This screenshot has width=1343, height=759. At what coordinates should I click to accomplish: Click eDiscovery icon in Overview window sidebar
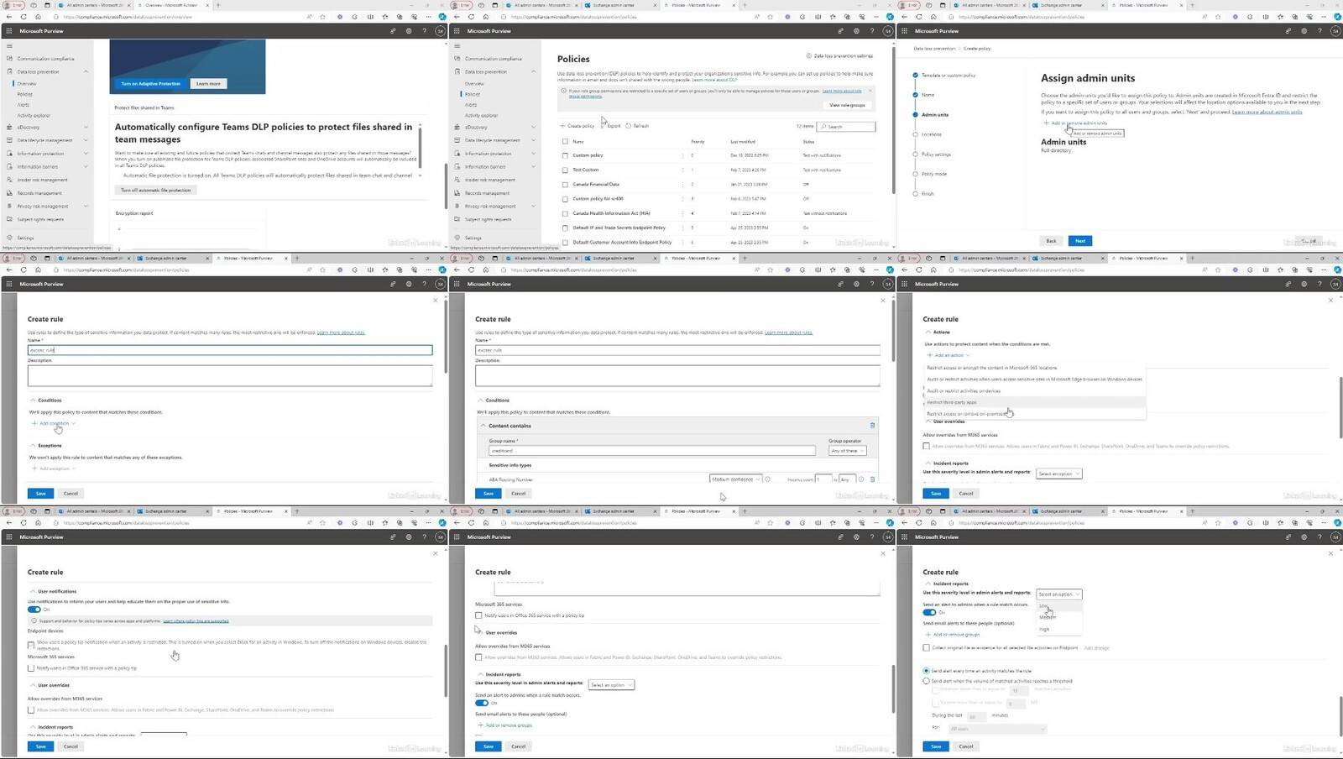pyautogui.click(x=9, y=127)
